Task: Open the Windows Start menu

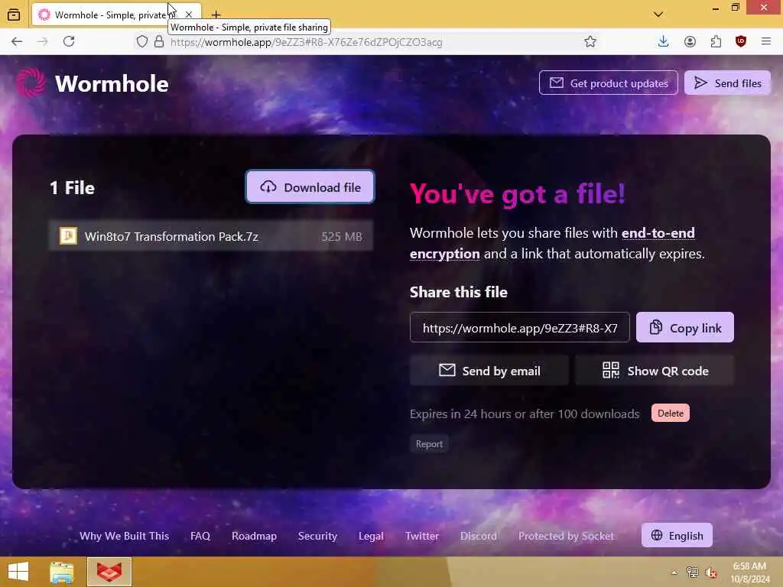Action: [x=18, y=572]
